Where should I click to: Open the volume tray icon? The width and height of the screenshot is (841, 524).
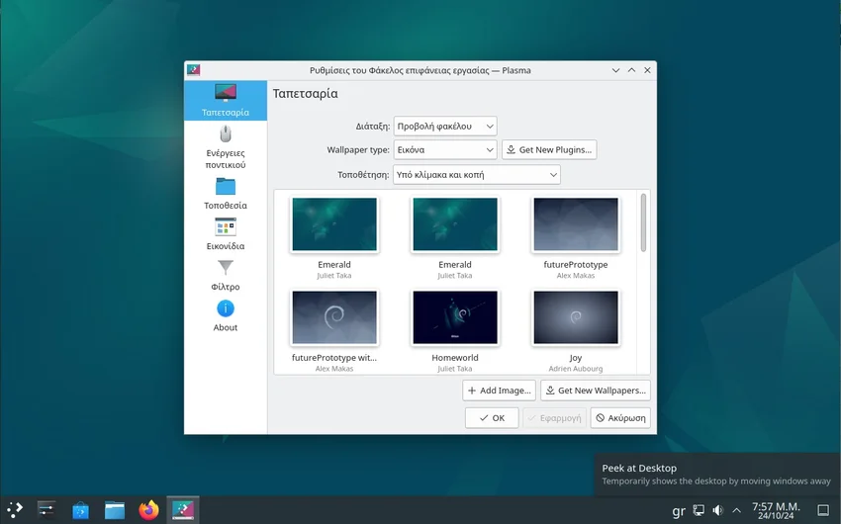tap(717, 510)
